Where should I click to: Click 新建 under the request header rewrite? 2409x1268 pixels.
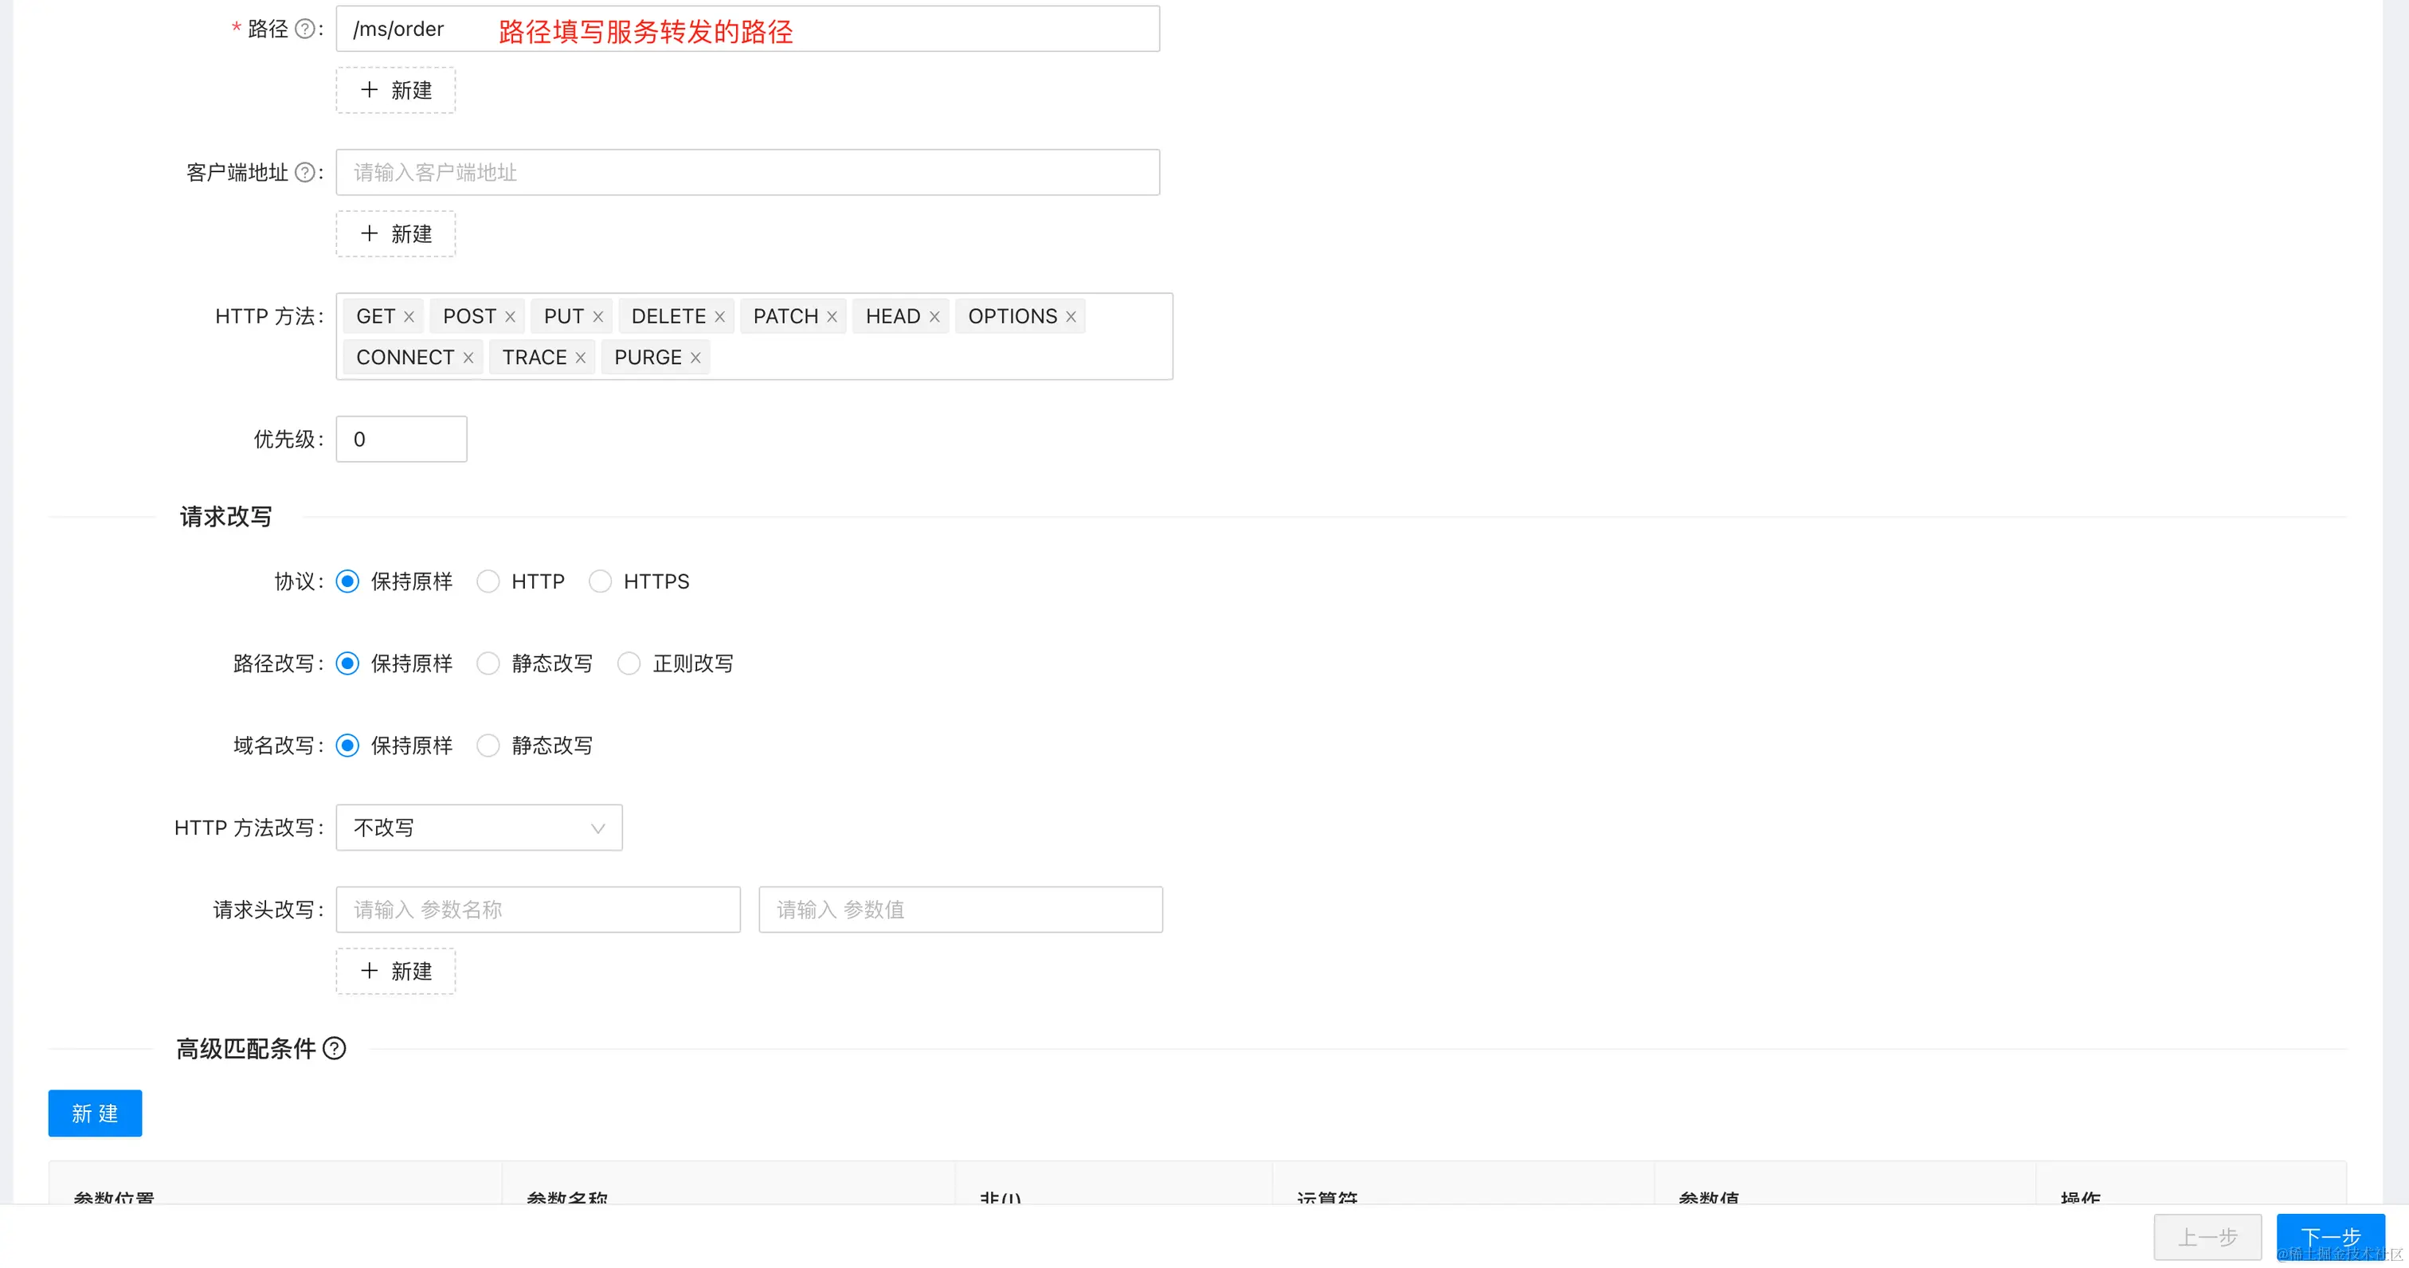pos(396,971)
